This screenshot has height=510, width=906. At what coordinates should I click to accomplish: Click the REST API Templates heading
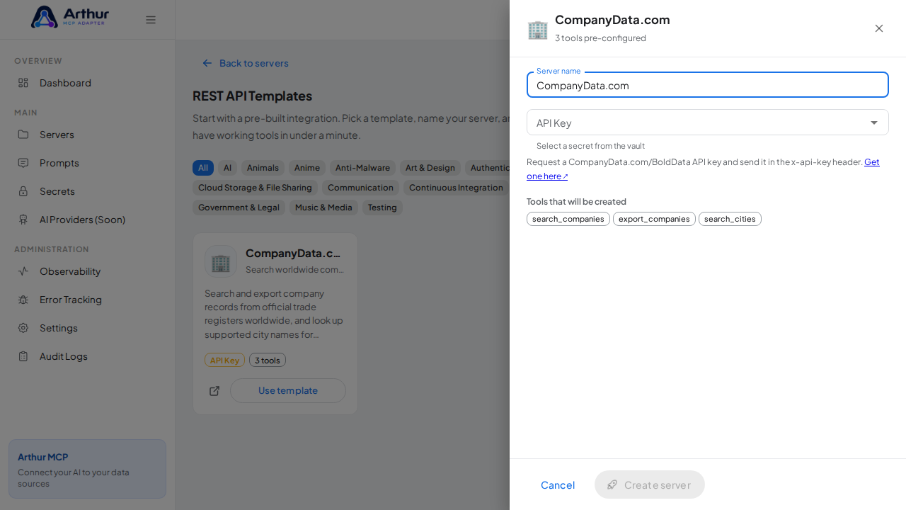tap(252, 96)
